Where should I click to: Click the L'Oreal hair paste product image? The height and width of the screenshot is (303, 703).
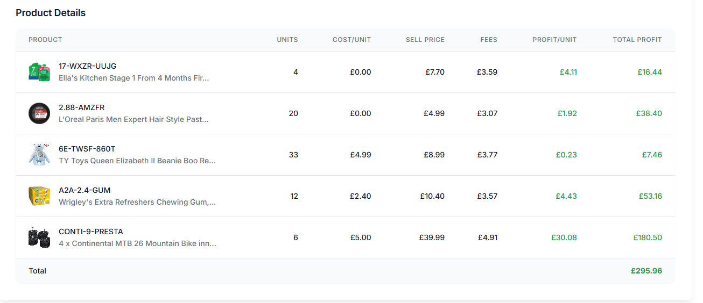click(39, 113)
